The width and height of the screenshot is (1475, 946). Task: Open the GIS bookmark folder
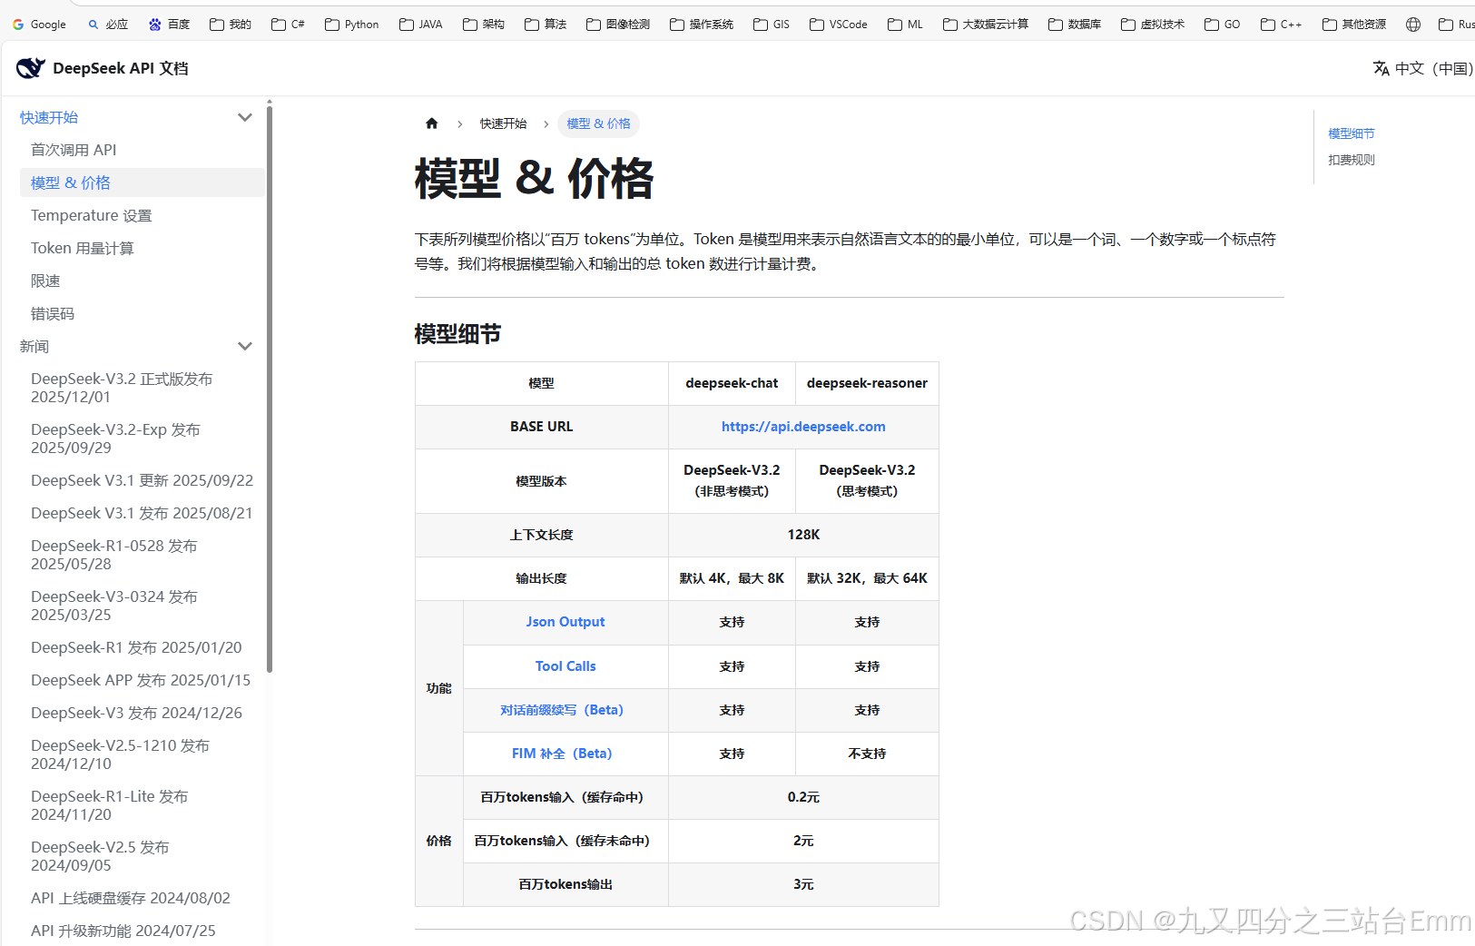point(772,25)
